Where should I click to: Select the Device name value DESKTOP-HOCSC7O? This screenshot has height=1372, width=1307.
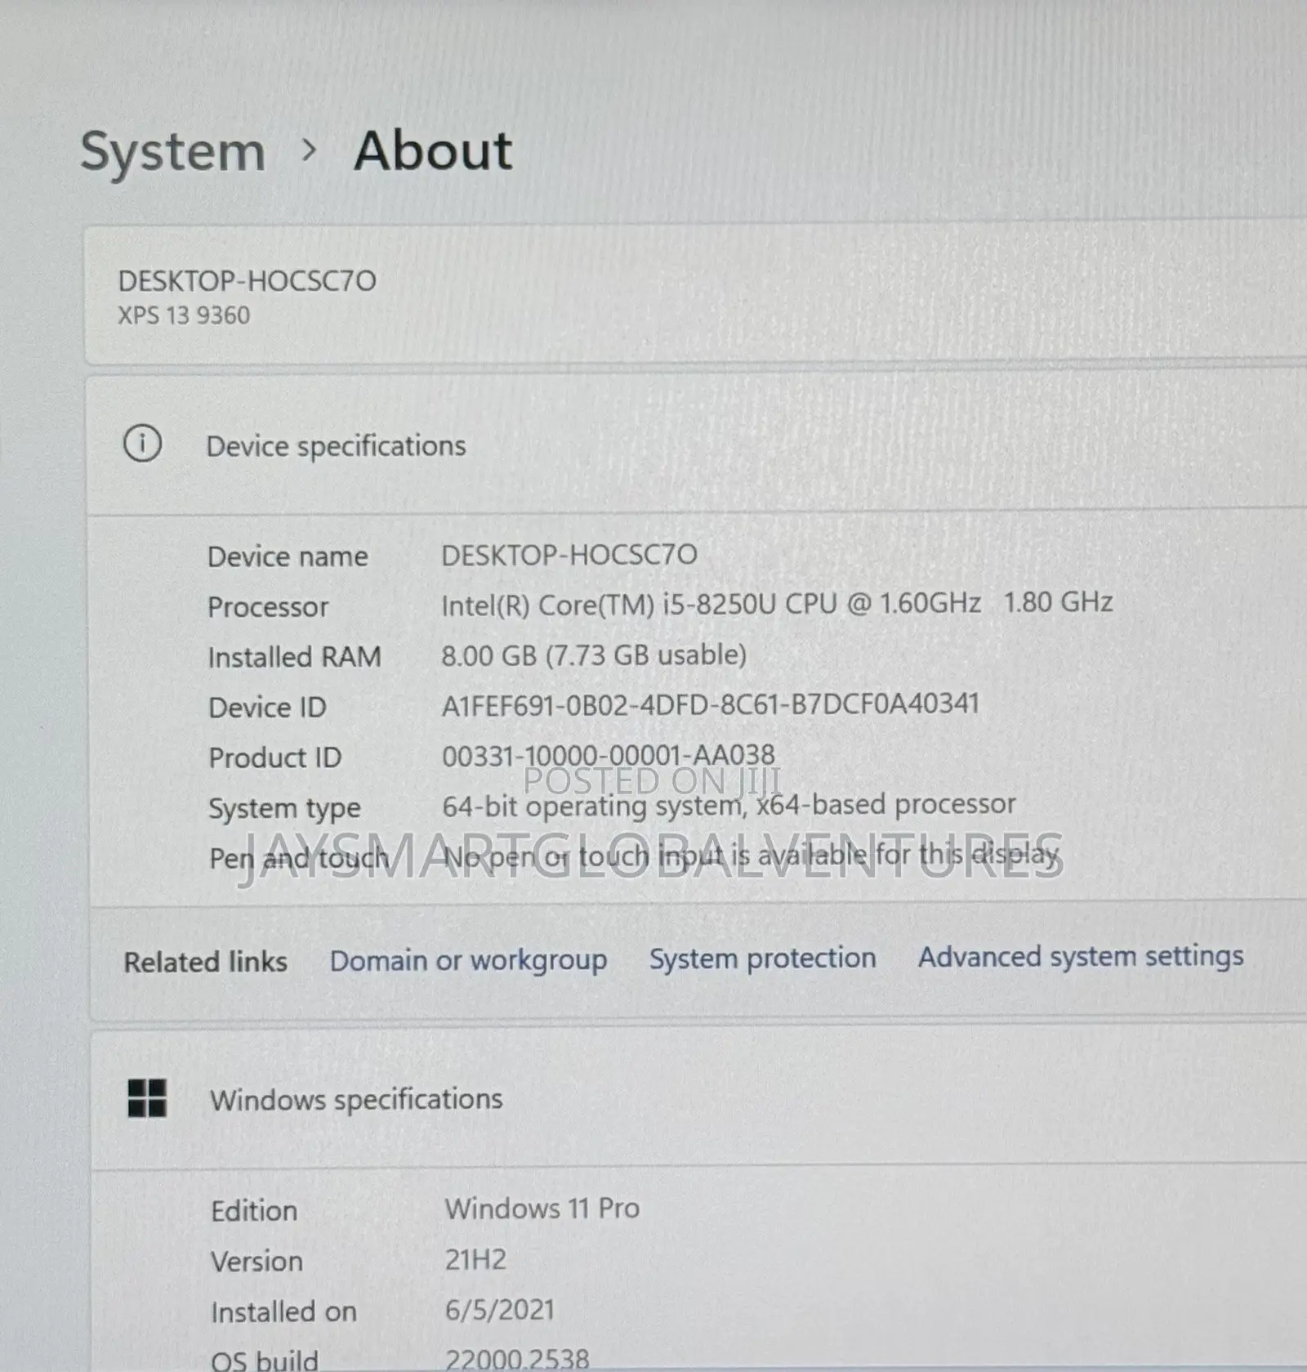[x=569, y=555]
